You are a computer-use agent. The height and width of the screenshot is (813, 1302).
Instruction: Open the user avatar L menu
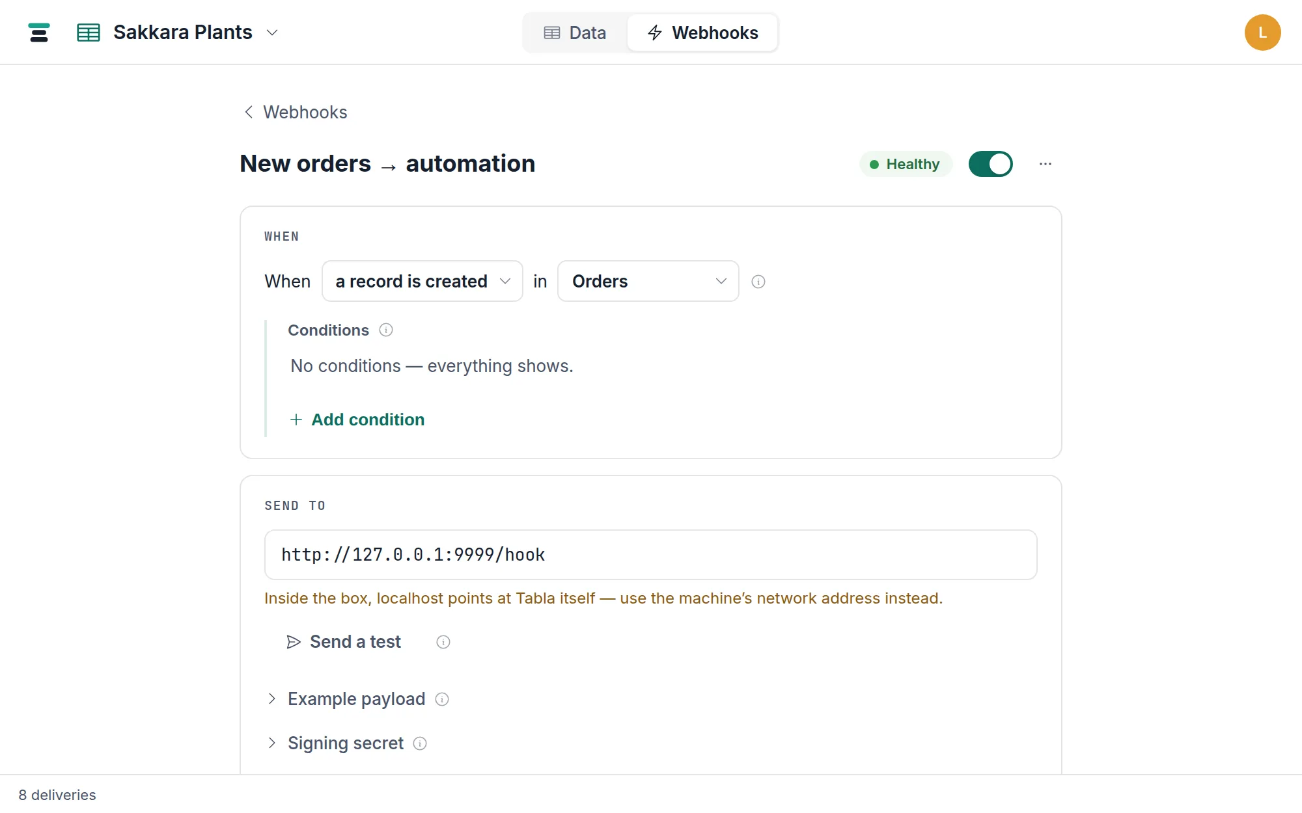tap(1262, 33)
